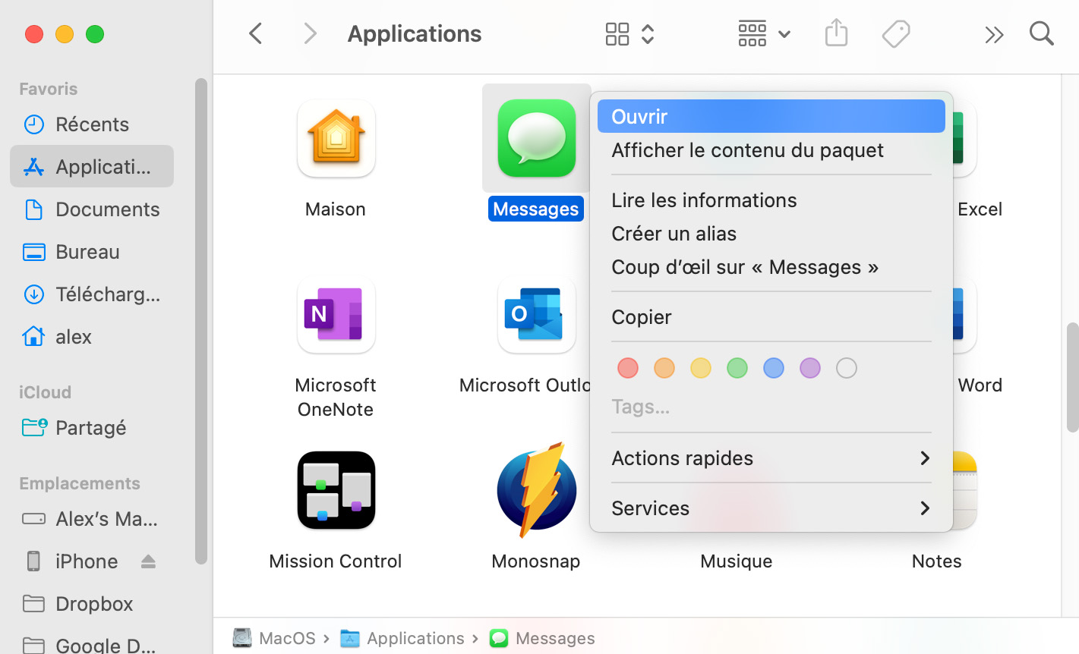Open Bureau in the sidebar
The image size is (1079, 654).
tap(92, 252)
